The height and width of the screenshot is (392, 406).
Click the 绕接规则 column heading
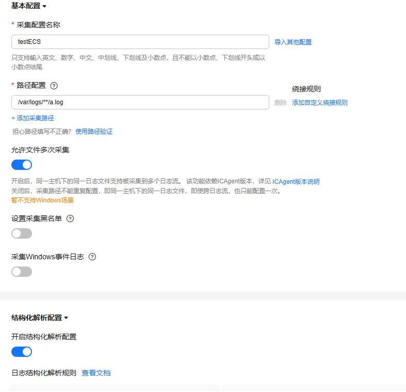[306, 89]
